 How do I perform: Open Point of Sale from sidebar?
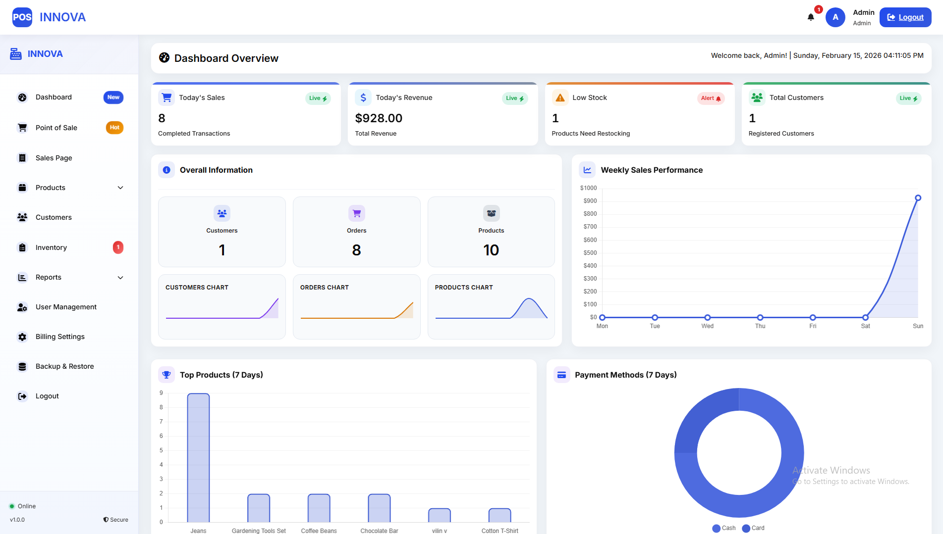click(x=56, y=128)
